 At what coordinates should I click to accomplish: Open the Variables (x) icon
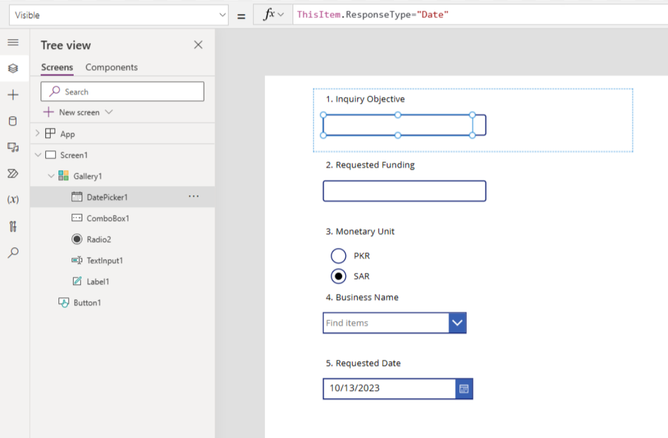pos(12,200)
